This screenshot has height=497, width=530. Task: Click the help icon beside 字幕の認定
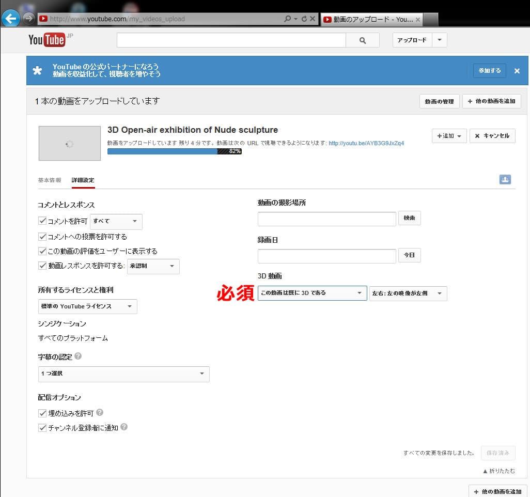point(78,356)
